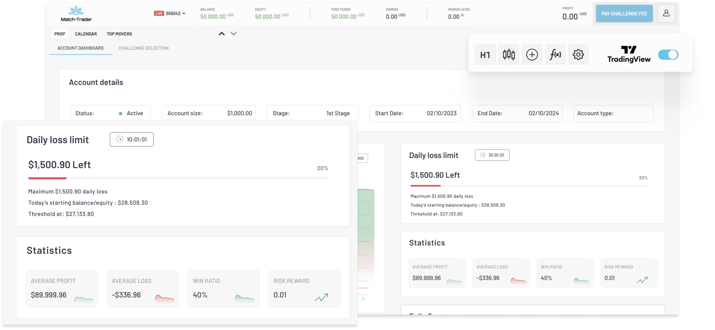This screenshot has width=715, height=330.
Task: Open the f(x) indicators panel
Action: [x=555, y=54]
